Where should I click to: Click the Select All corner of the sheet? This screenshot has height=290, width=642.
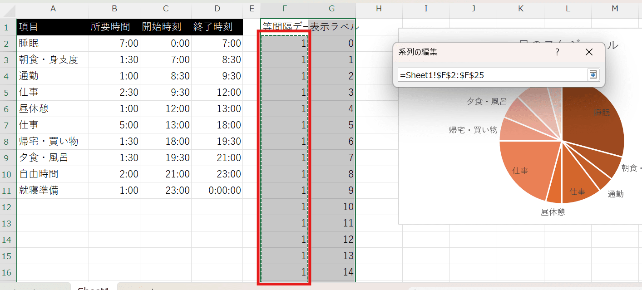tap(8, 9)
